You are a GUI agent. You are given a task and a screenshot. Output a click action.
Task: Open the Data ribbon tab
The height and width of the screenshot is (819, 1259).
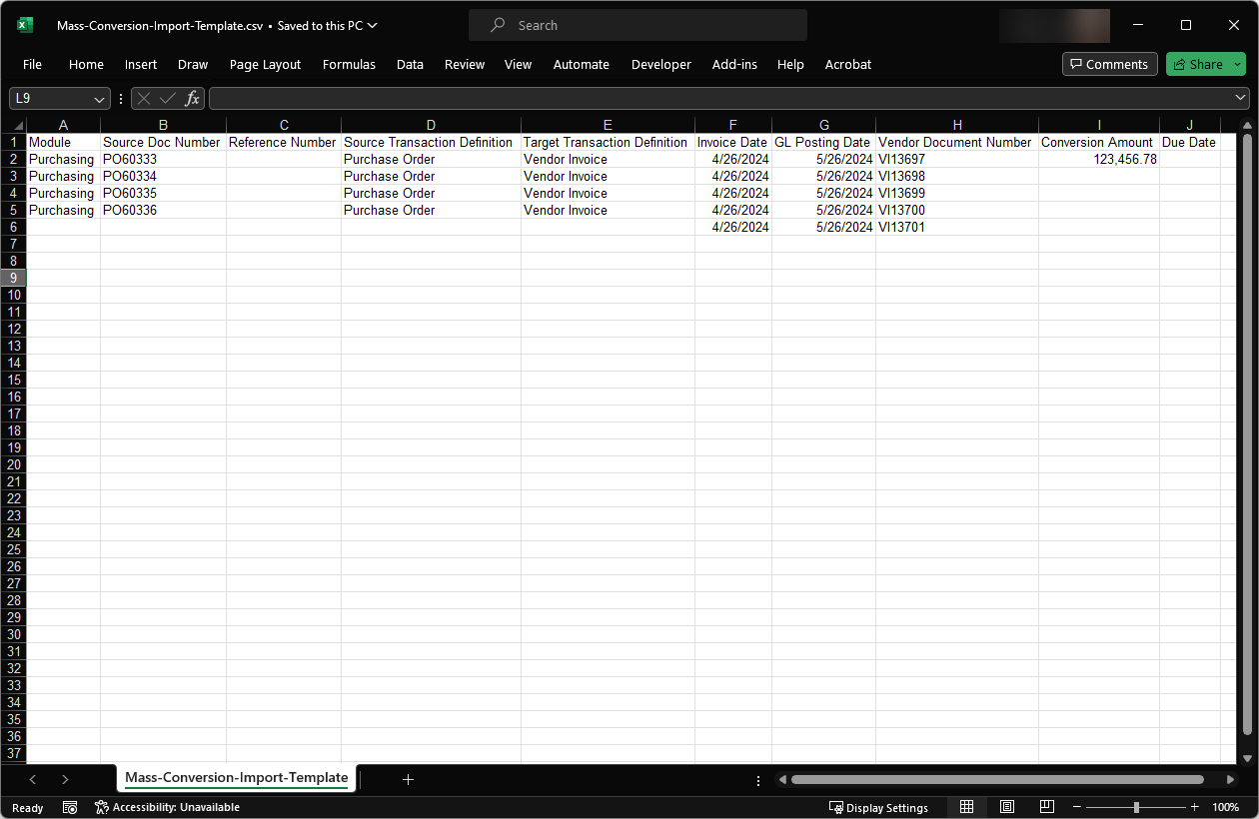click(410, 64)
